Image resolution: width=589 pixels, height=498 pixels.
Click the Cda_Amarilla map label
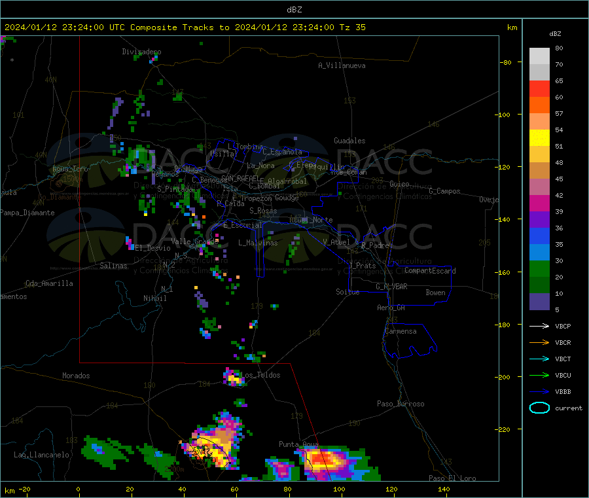(x=49, y=283)
